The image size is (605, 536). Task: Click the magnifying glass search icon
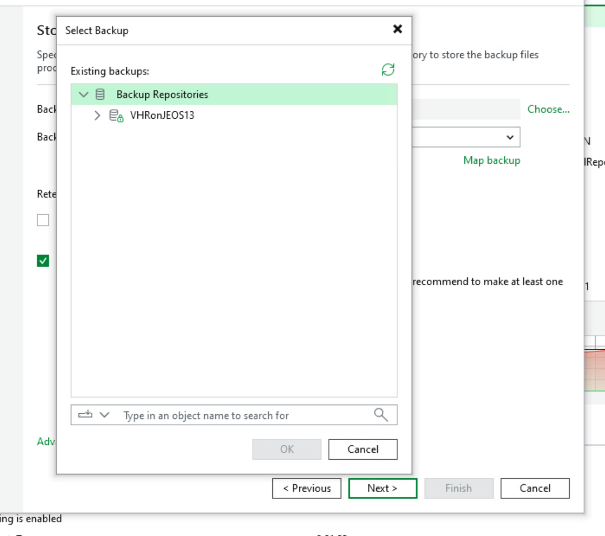point(381,415)
